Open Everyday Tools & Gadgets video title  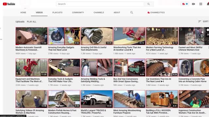60,80
